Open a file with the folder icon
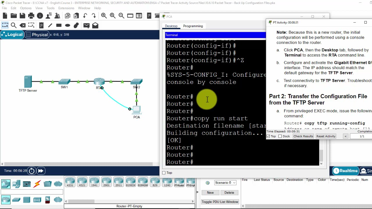Viewport: 372px width, 209px height. (14, 16)
